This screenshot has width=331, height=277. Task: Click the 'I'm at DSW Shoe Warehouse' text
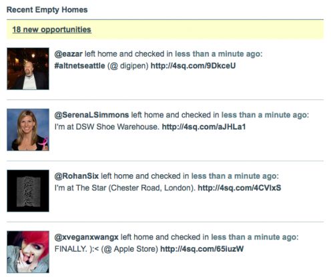107,127
